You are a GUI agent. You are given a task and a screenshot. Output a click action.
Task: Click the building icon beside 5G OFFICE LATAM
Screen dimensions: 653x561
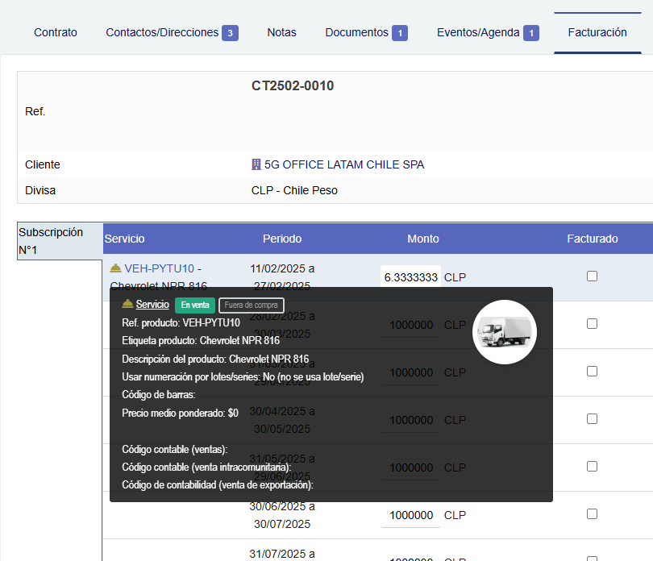(x=256, y=164)
